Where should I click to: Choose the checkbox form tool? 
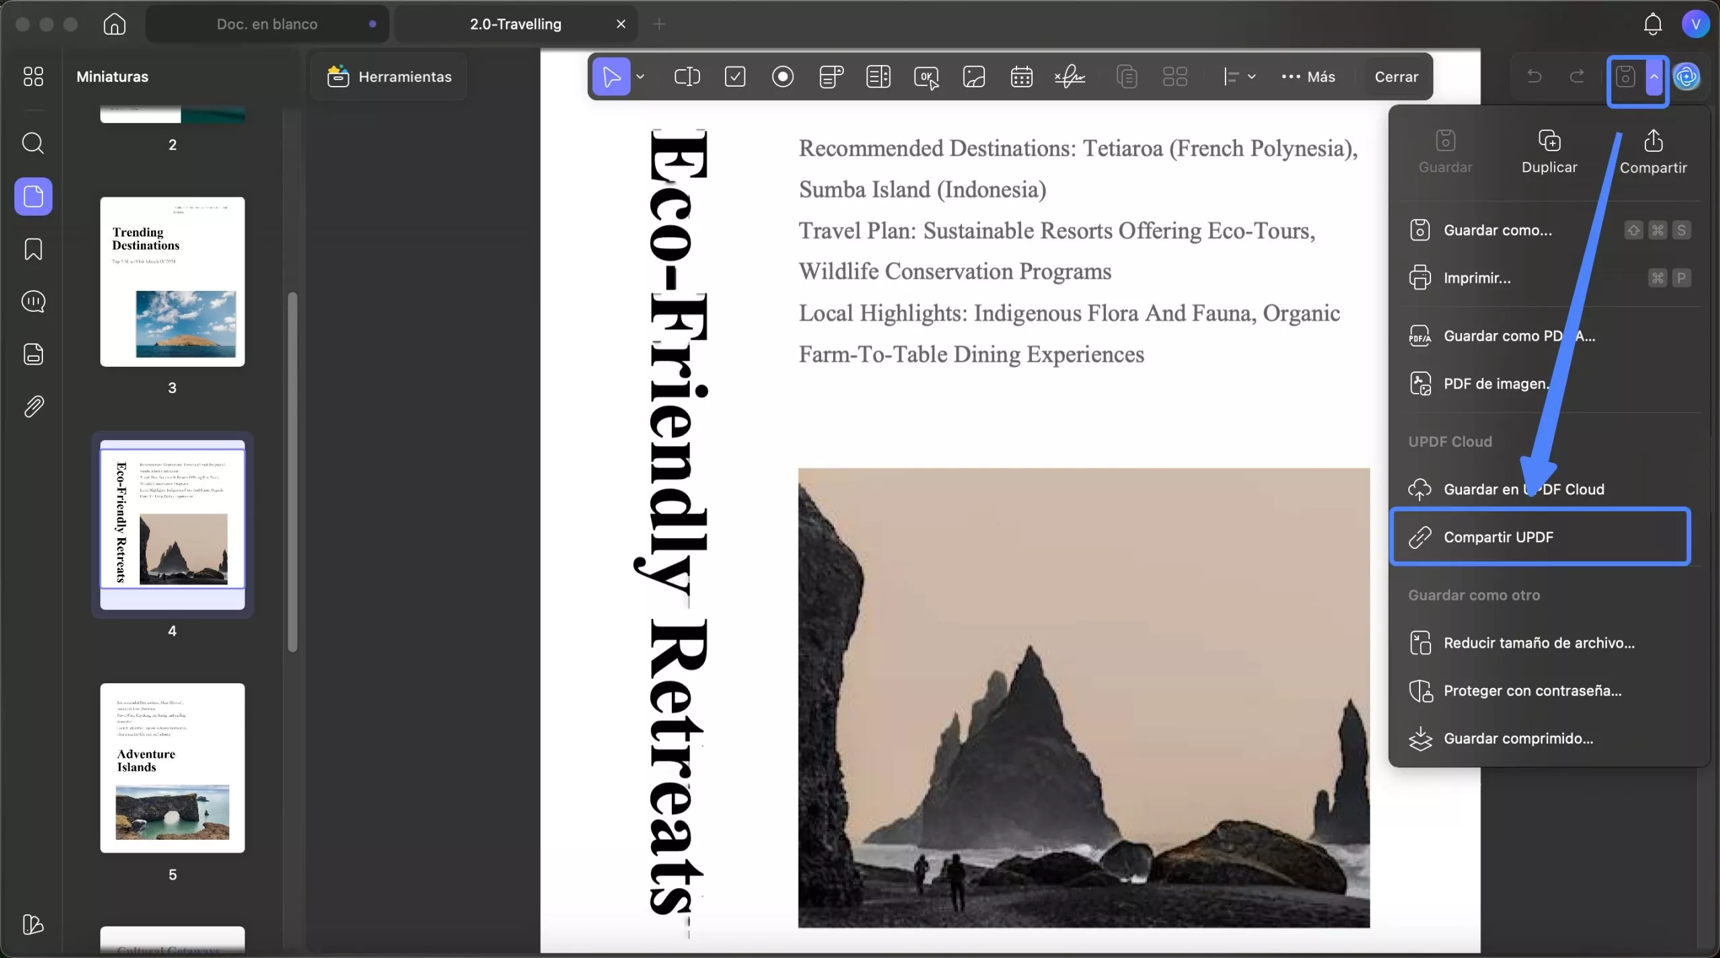pos(735,77)
